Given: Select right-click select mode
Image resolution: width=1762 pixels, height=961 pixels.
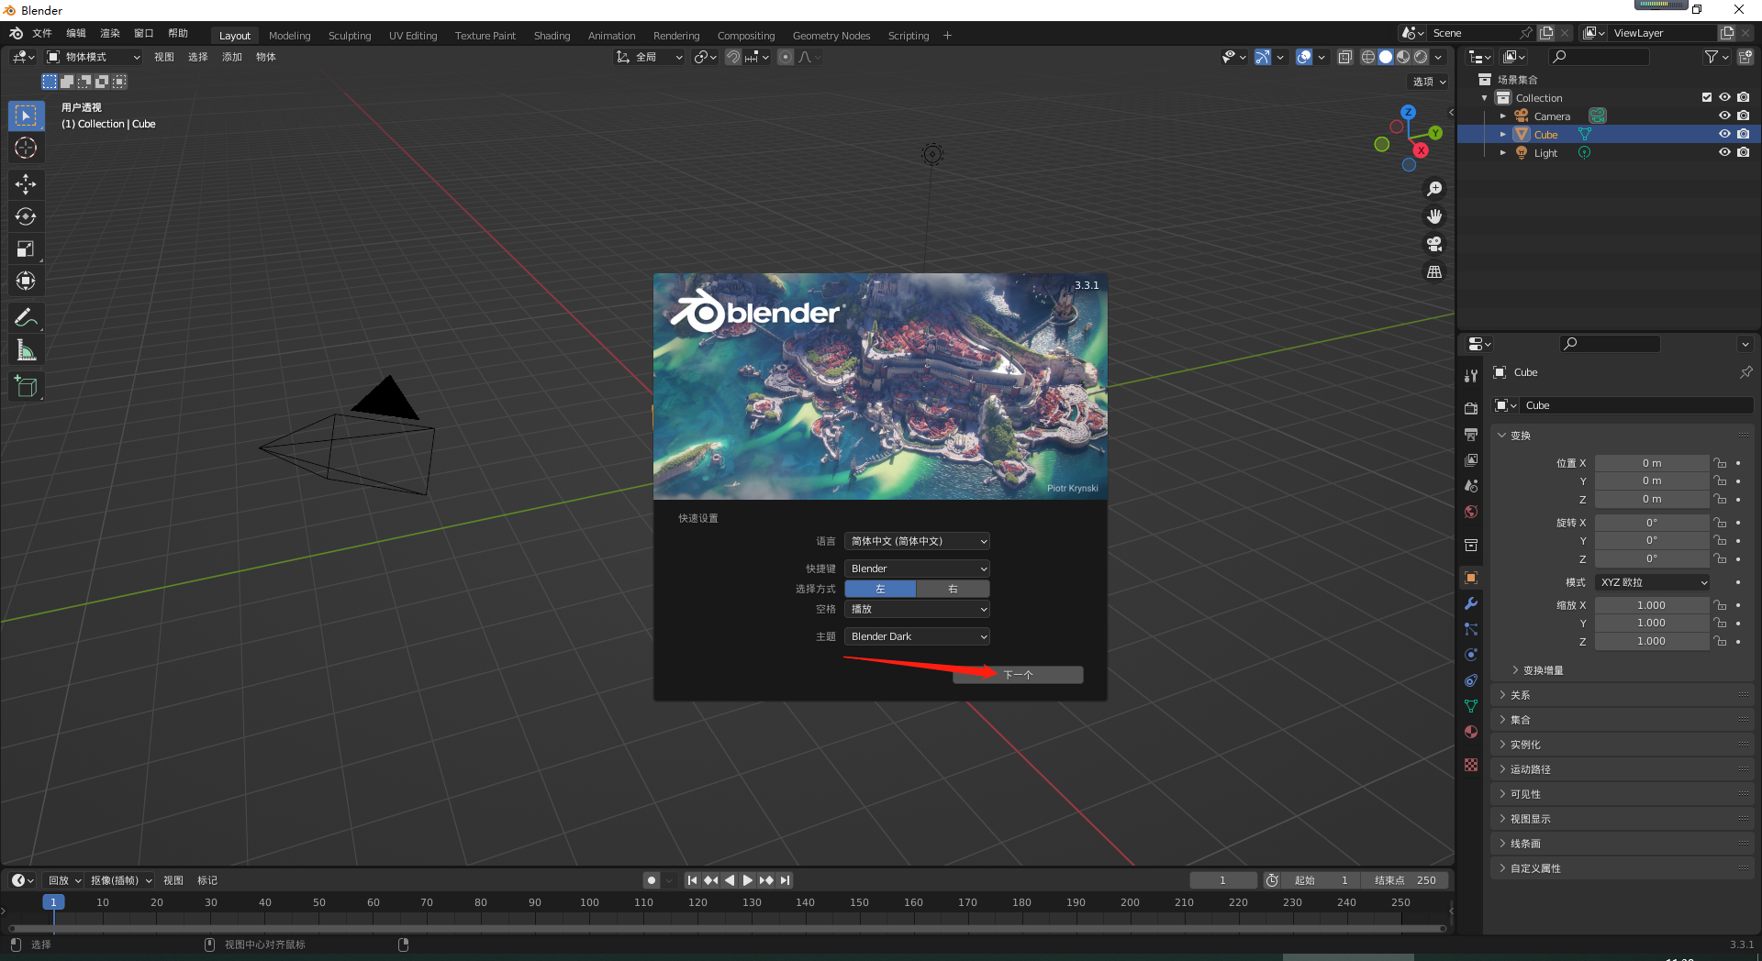Looking at the screenshot, I should pyautogui.click(x=953, y=589).
